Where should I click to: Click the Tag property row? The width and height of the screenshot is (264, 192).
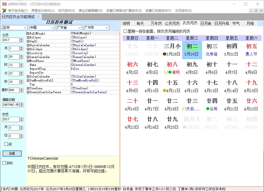[x=73, y=84]
